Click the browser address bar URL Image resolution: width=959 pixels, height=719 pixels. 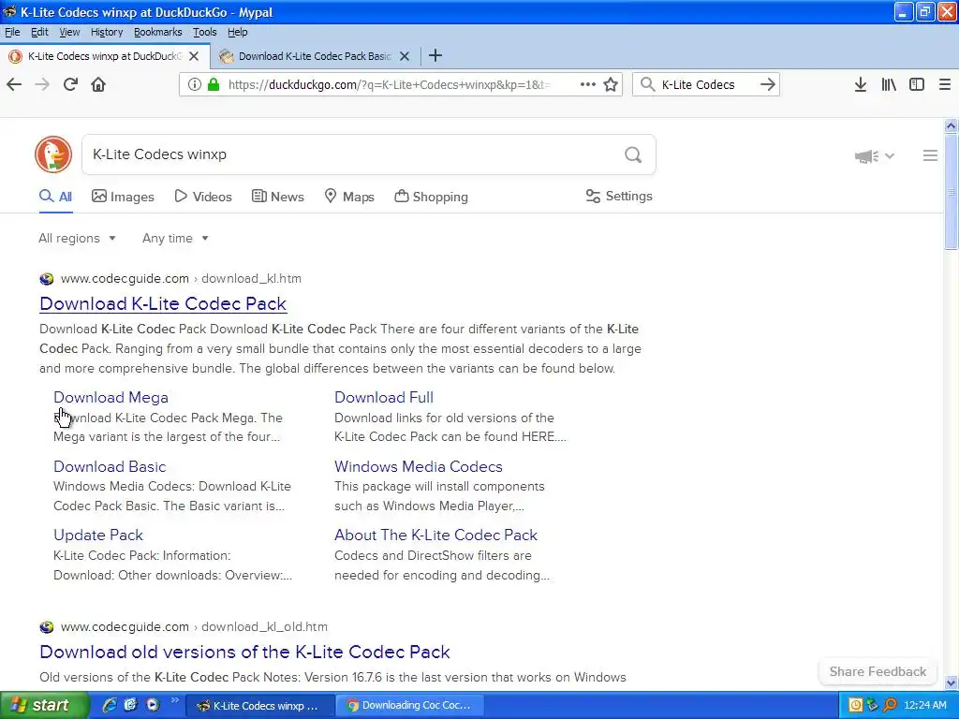point(389,84)
